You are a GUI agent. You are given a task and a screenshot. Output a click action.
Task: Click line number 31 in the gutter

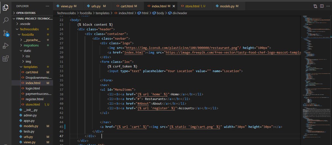click(x=62, y=62)
